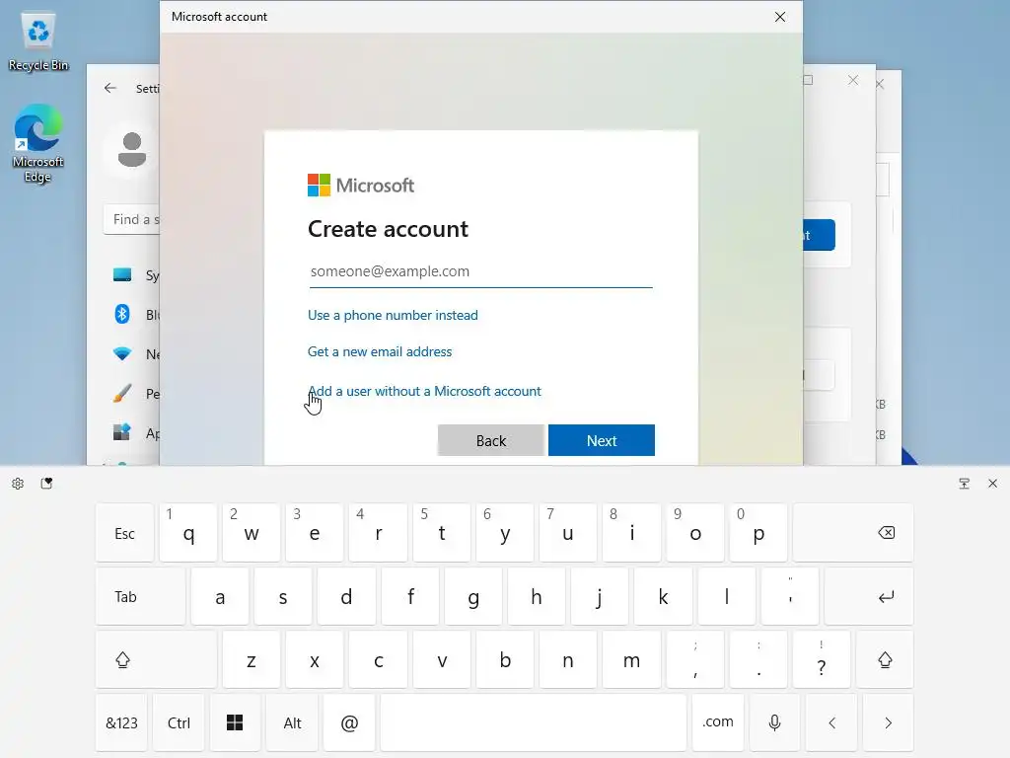The width and height of the screenshot is (1010, 758).
Task: Tap the Esc key
Action: (x=124, y=532)
